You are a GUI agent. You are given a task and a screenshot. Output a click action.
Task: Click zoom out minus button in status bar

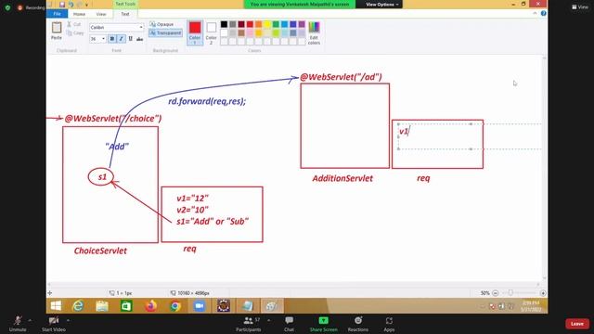pos(495,293)
